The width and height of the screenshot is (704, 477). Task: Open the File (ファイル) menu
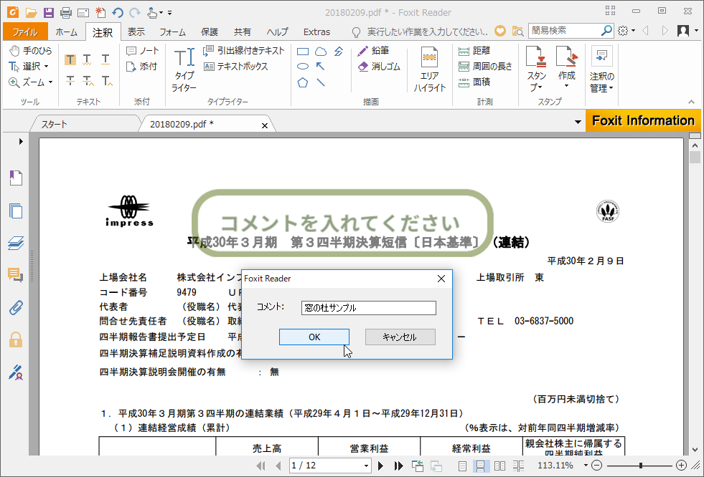(25, 32)
